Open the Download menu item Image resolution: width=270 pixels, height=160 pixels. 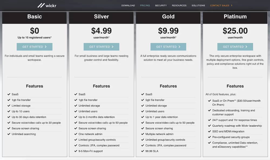tap(128, 5)
